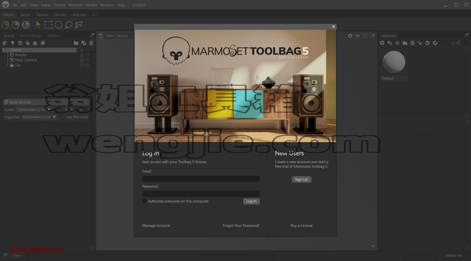Pop out the Scene panel into a window

pos(92,35)
